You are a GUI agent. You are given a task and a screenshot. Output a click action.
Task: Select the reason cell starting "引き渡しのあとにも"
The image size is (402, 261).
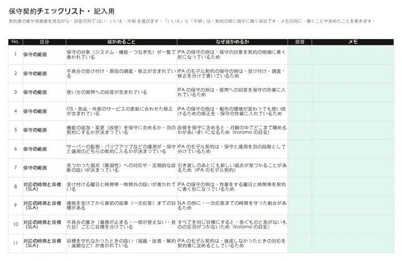[x=232, y=168]
